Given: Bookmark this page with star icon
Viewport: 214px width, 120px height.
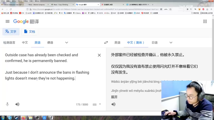Looking at the screenshot, I should (x=170, y=9).
